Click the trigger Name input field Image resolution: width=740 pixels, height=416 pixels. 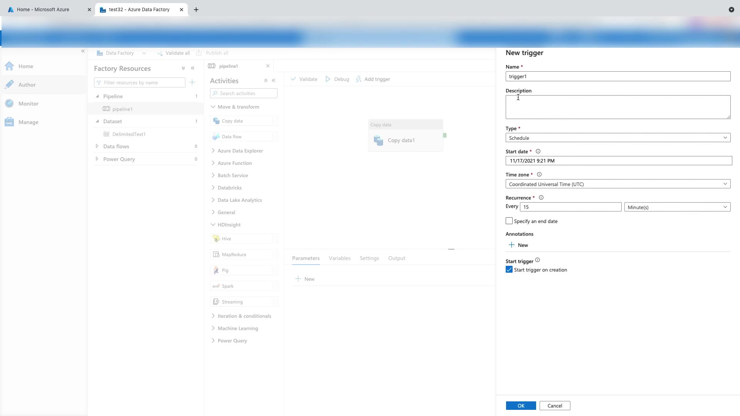[x=618, y=76]
